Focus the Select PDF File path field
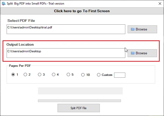Image resolution: width=164 pixels, height=116 pixels. (66, 29)
